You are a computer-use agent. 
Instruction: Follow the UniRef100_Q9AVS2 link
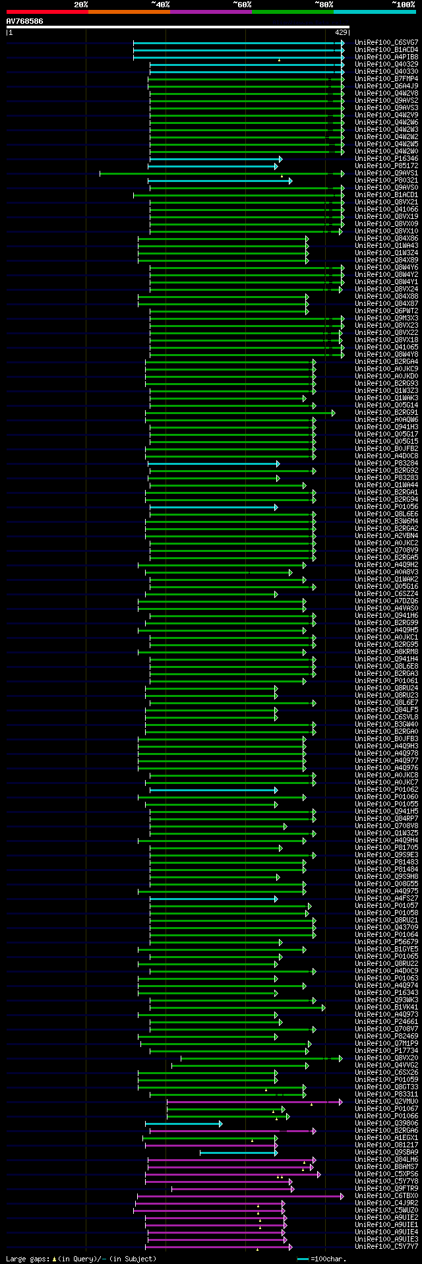tap(386, 100)
